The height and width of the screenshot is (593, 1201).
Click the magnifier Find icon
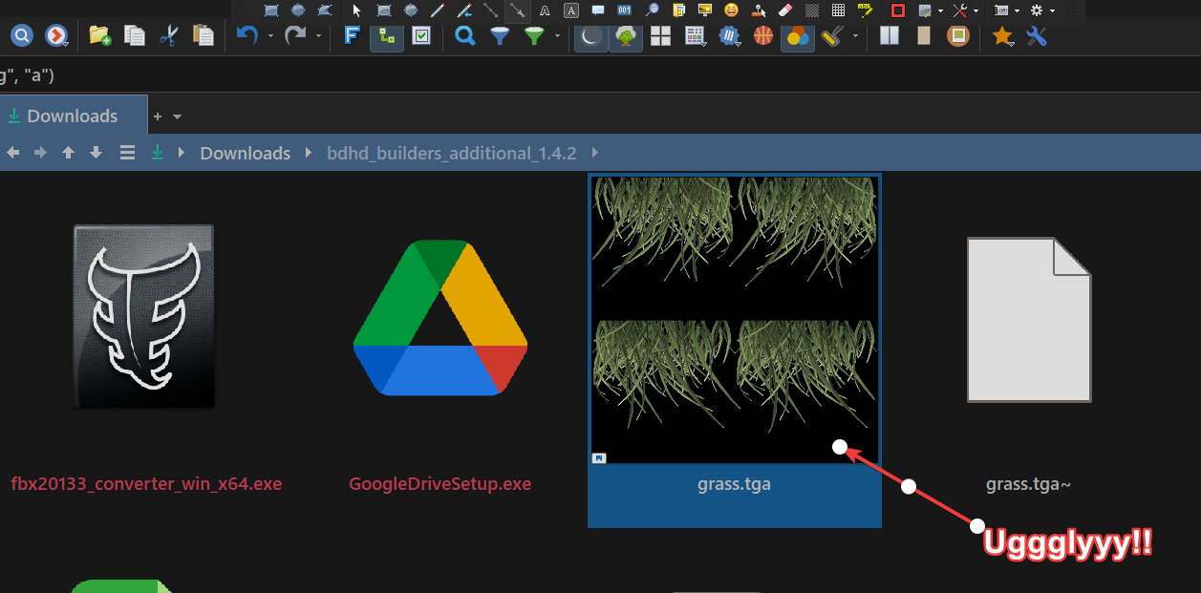click(465, 36)
